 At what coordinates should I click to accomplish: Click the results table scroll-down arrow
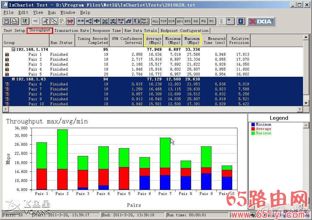pyautogui.click(x=306, y=103)
